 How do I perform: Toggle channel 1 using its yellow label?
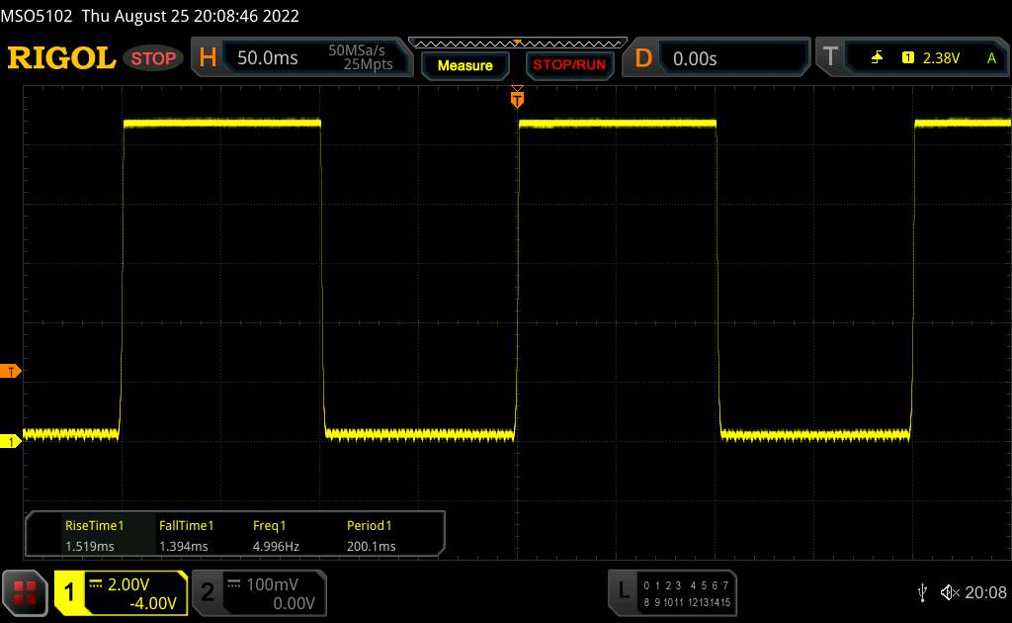(70, 592)
